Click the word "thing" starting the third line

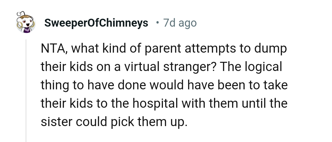[x=54, y=85]
